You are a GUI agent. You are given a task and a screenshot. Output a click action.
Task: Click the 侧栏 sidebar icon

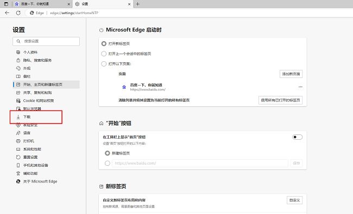pos(18,76)
